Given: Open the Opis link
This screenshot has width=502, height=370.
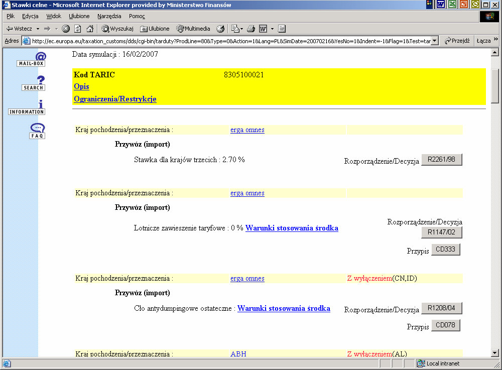Looking at the screenshot, I should tap(82, 86).
